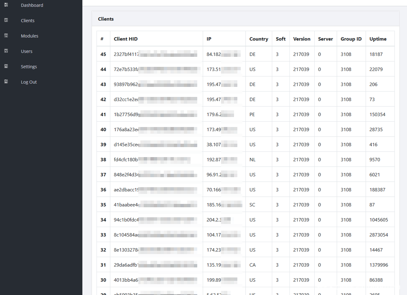This screenshot has width=407, height=295.
Task: Select row number 45 in the table
Action: click(x=103, y=54)
